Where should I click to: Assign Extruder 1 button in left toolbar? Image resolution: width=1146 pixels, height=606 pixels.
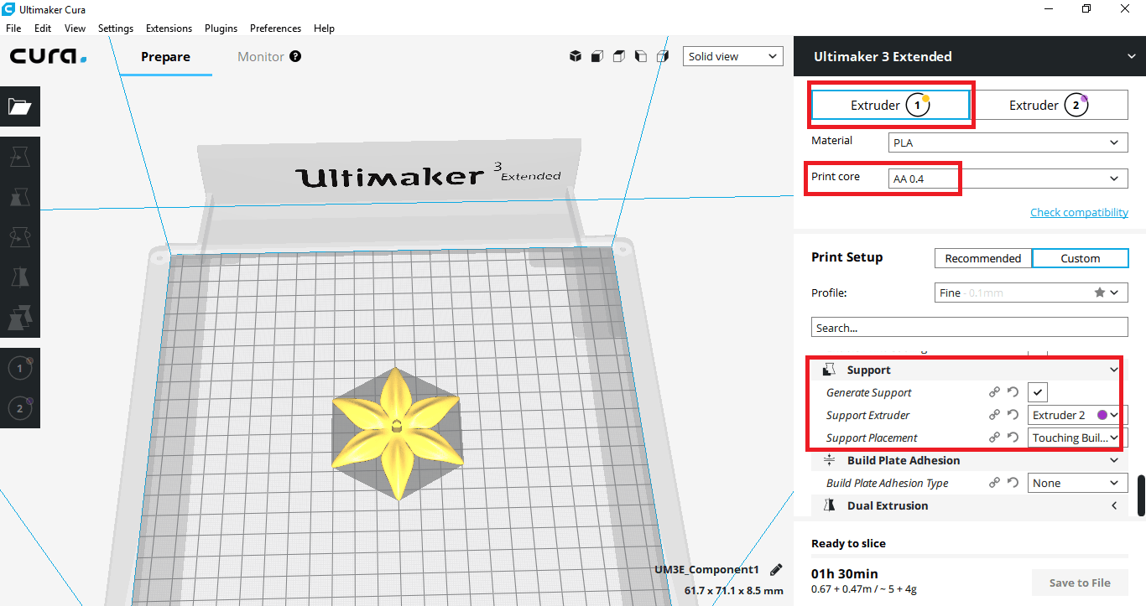tap(19, 368)
